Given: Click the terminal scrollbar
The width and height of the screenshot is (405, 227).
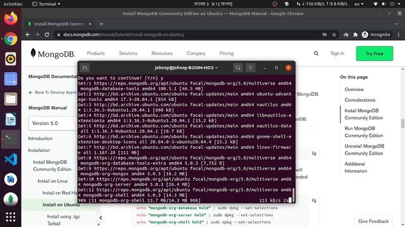Looking at the screenshot, I should 293,194.
